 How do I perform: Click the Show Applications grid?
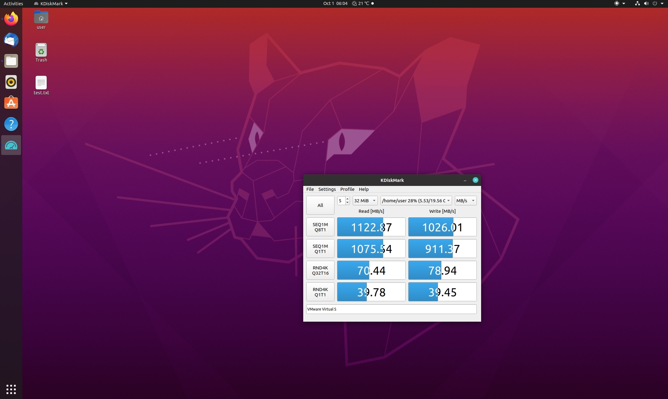tap(11, 389)
